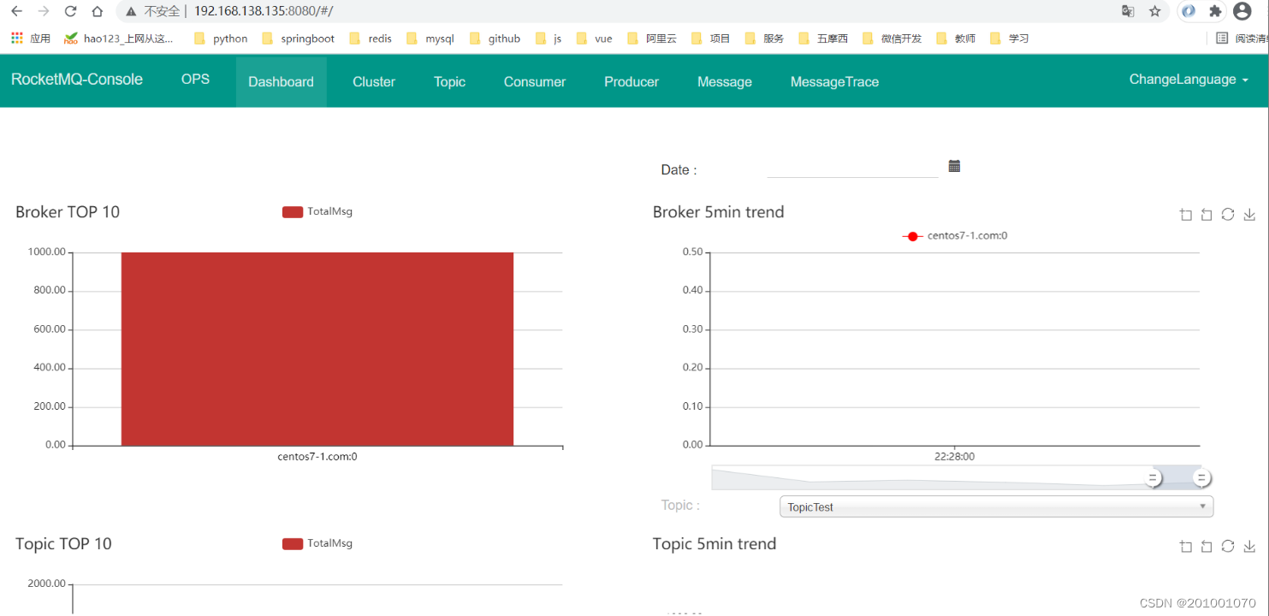Image resolution: width=1269 pixels, height=616 pixels.
Task: Click restore refresh icon in Broker 5min trend
Action: [1228, 215]
